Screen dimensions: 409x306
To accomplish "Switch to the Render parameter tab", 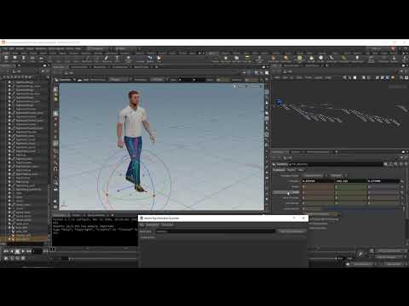I will click(291, 170).
